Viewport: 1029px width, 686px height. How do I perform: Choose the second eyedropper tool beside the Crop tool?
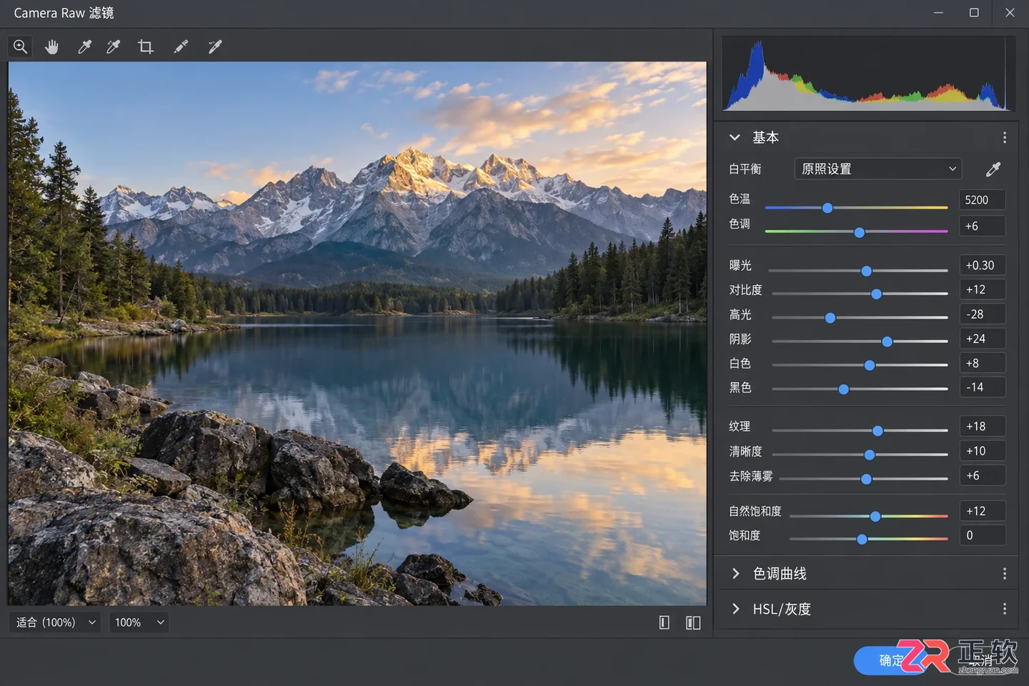click(114, 47)
